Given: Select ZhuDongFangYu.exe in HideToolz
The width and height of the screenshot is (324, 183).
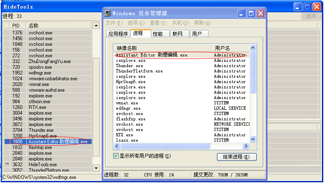Looking at the screenshot, I should [x=48, y=61].
